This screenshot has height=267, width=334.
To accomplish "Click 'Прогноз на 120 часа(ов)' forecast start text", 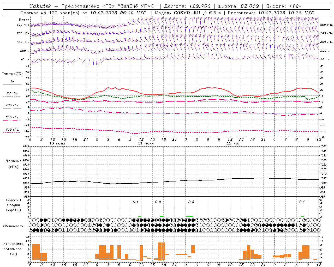I will (x=50, y=13).
